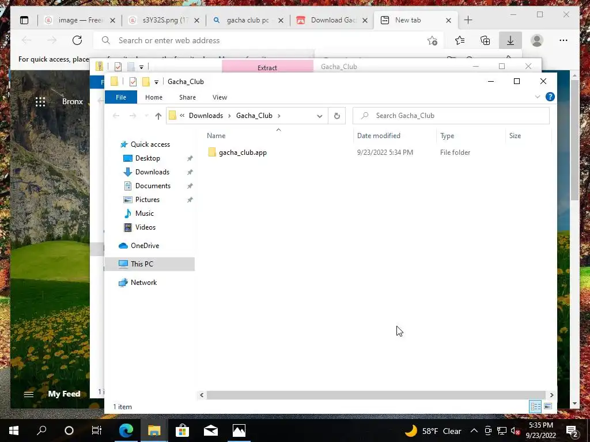This screenshot has width=590, height=442.
Task: Open Edge Settings and more menu
Action: pos(563,40)
